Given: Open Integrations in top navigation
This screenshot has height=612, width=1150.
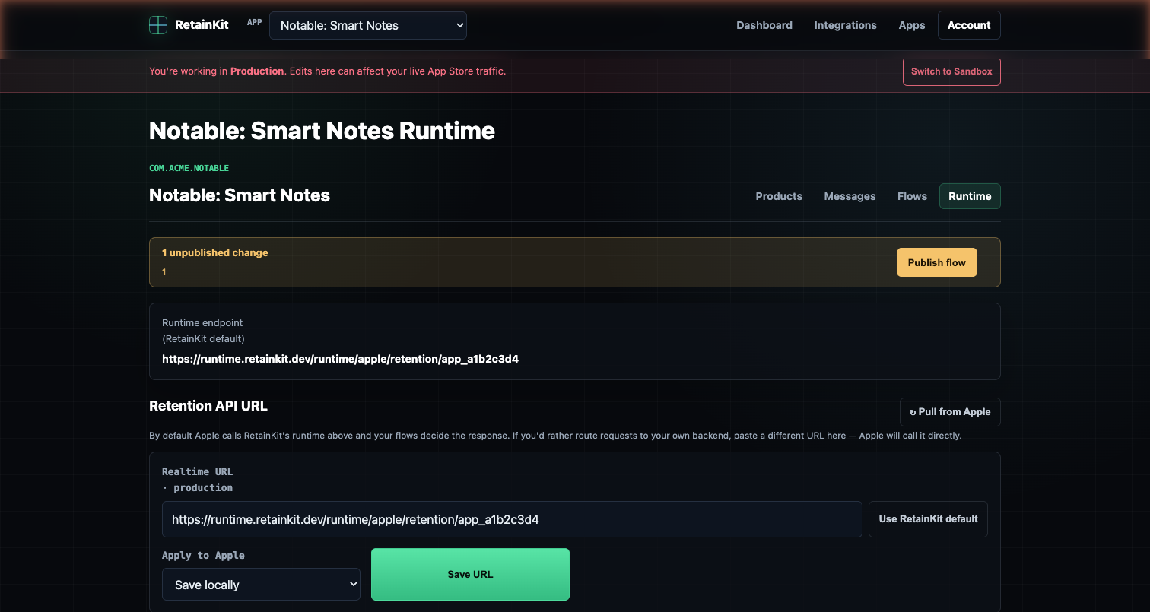Looking at the screenshot, I should click(x=845, y=25).
